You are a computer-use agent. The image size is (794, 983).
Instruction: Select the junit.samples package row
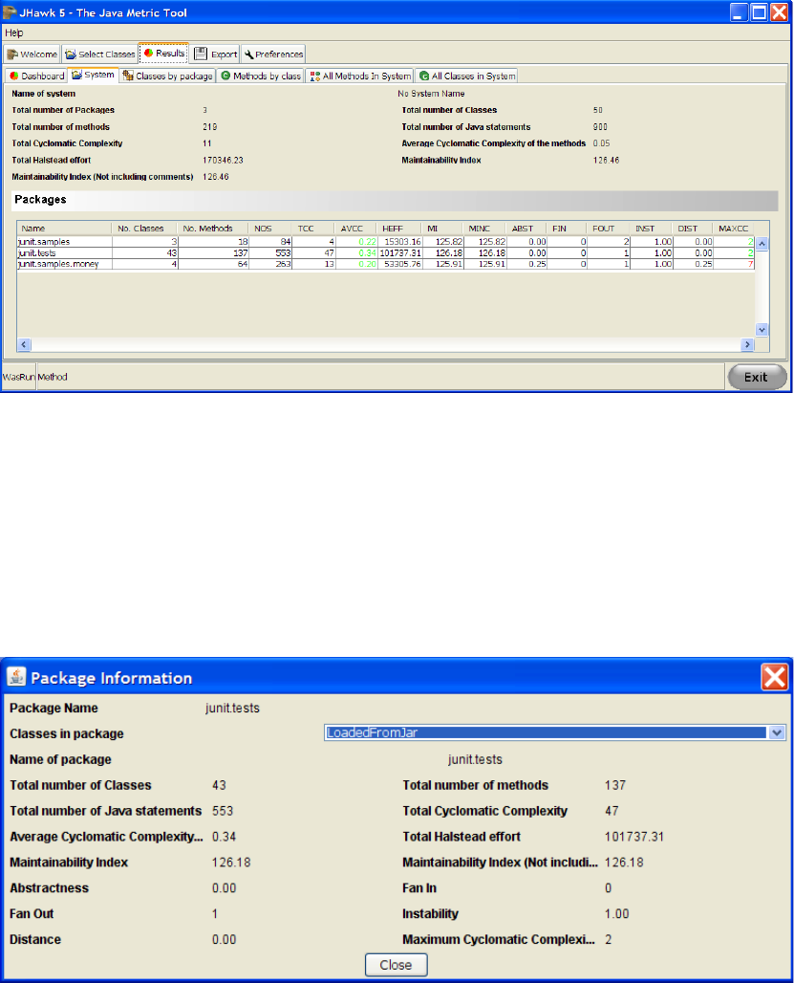(386, 241)
